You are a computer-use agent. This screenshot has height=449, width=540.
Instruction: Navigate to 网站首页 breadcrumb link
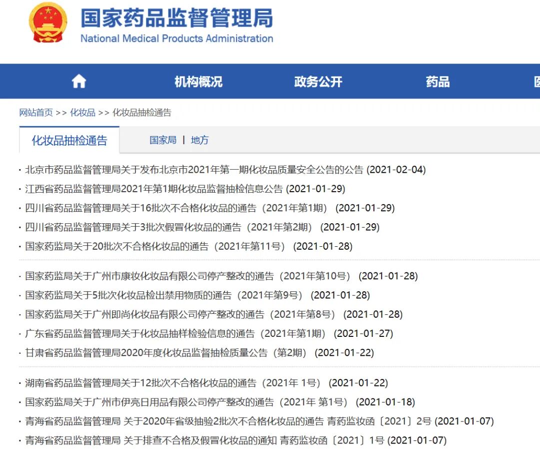tap(35, 113)
